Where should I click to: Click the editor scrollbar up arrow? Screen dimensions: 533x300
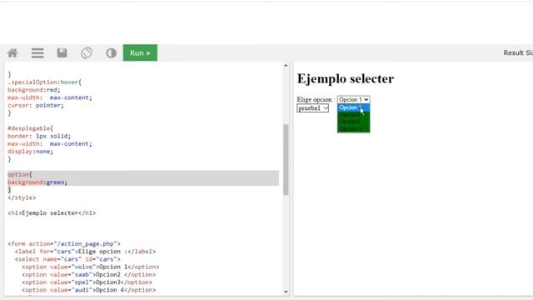point(286,65)
